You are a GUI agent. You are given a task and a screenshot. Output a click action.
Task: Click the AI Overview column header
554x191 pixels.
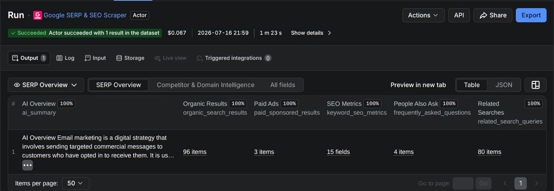39,104
